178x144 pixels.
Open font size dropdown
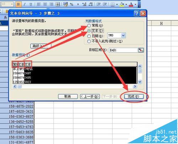tap(12, 4)
